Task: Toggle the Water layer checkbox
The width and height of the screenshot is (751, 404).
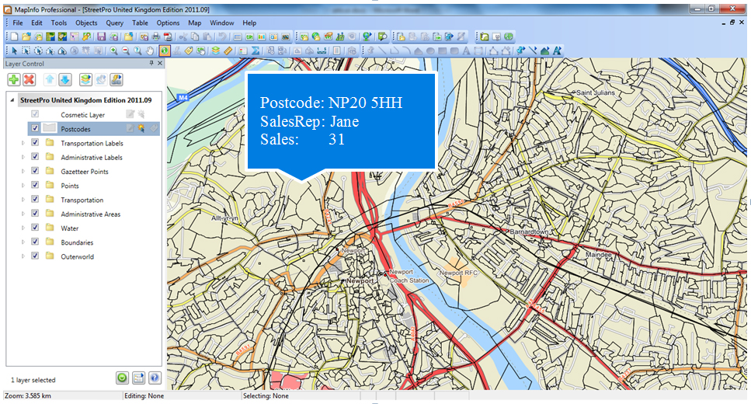Action: [35, 227]
